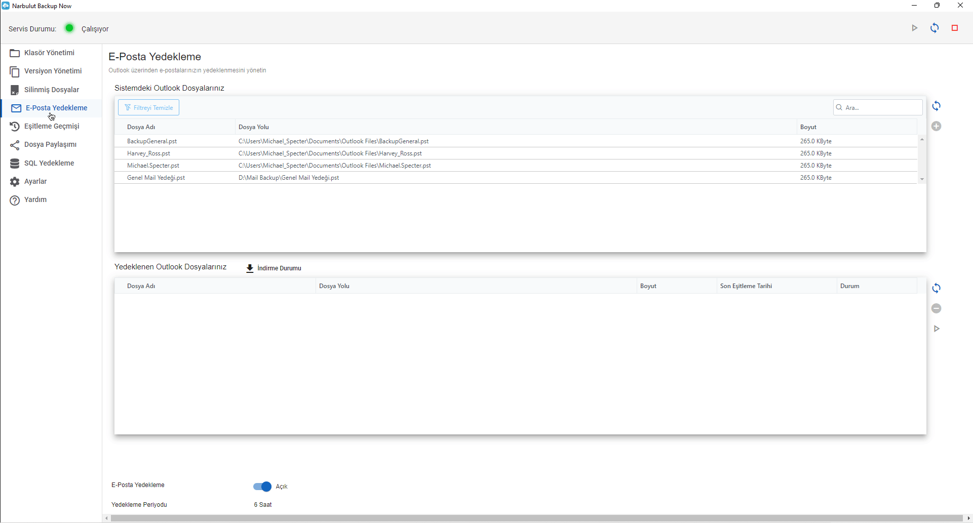The height and width of the screenshot is (523, 973).
Task: Start backup with play icon beside lower table
Action: click(937, 329)
